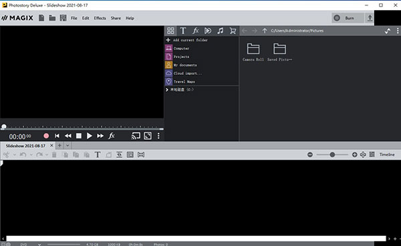The height and width of the screenshot is (246, 401).
Task: Click the sort/swap arrows icon in media browser header
Action: tap(388, 31)
